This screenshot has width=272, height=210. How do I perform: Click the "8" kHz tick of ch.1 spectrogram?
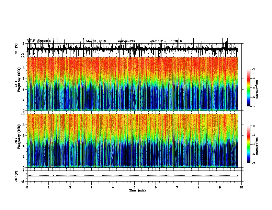(x=24, y=68)
